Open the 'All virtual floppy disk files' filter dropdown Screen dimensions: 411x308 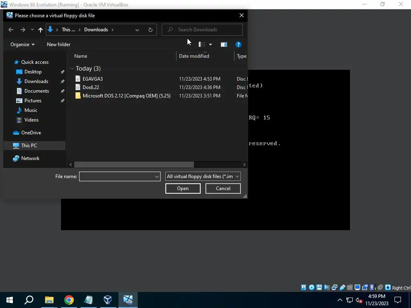pos(203,176)
